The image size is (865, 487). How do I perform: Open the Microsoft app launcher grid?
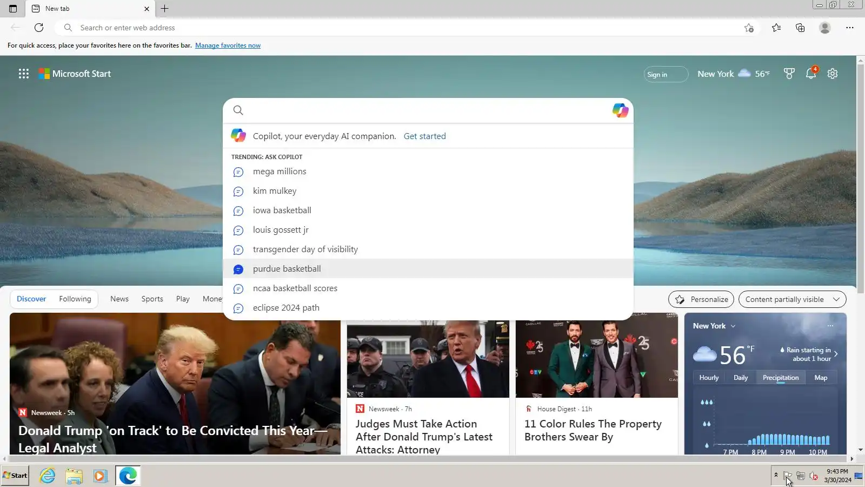click(24, 74)
